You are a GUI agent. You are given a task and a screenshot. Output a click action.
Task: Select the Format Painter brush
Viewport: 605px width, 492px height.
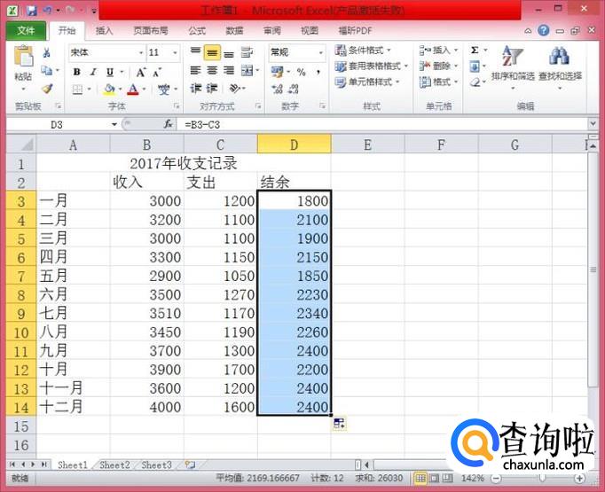point(47,89)
